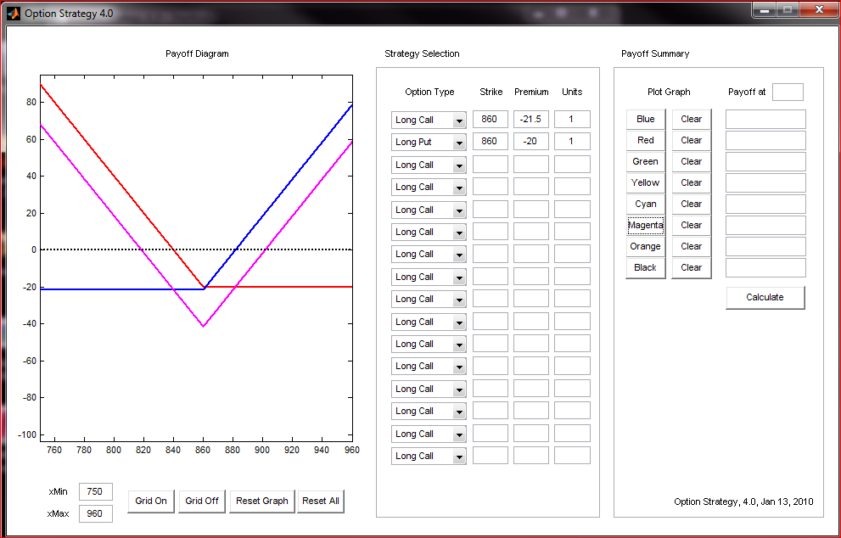
Task: Clear the Green plot
Action: coord(692,161)
